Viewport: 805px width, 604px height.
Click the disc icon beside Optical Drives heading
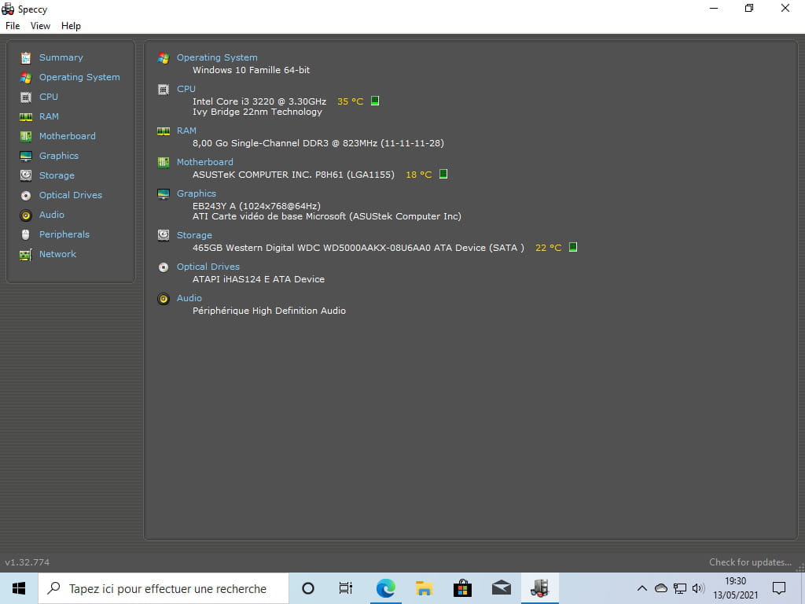pos(164,267)
